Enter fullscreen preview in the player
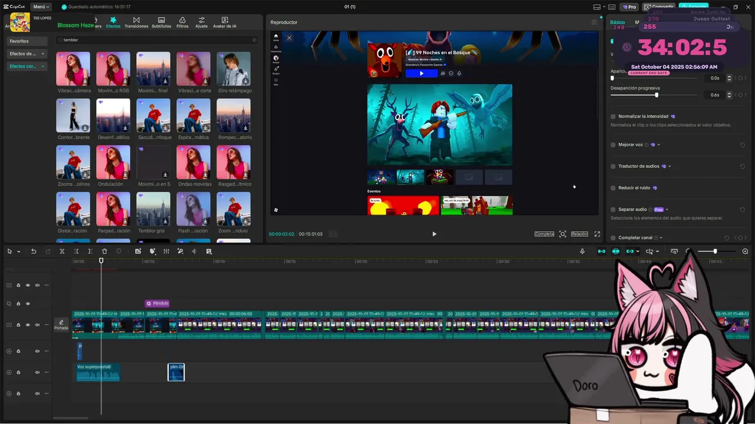 (x=597, y=234)
